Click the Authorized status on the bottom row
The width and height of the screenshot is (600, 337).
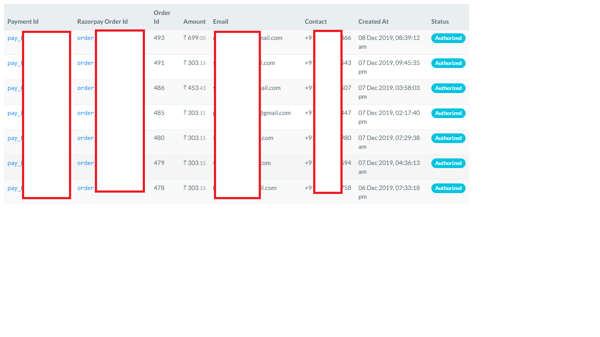(448, 188)
